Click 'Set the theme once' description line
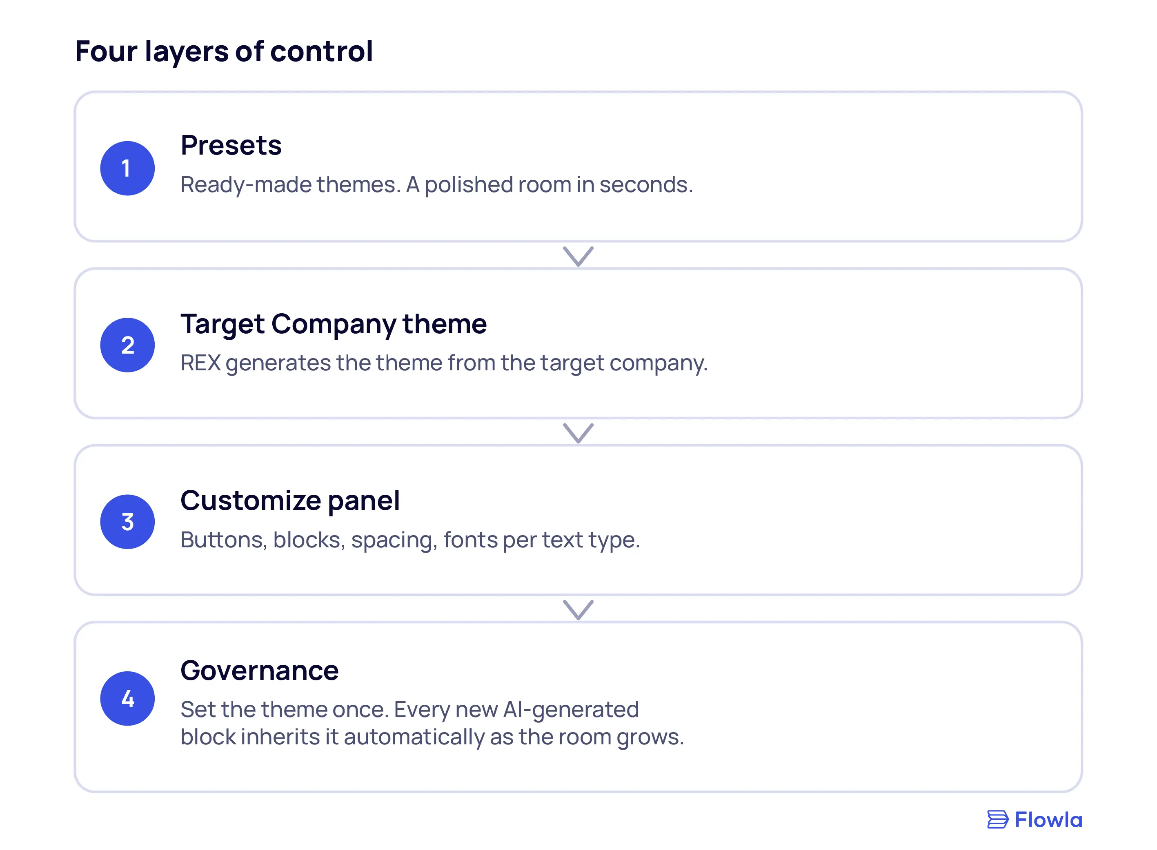 point(409,710)
